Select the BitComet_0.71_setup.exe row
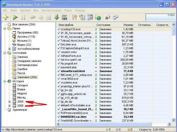Screen dimensions: 177x132 click(114, 75)
